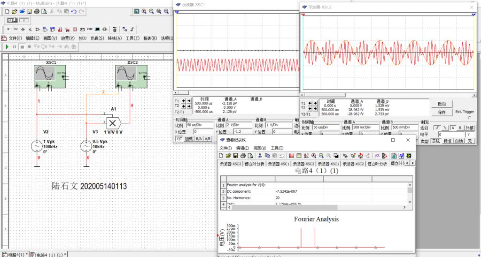
Task: Open 文件(F) menu in Multisim
Action: pos(15,38)
